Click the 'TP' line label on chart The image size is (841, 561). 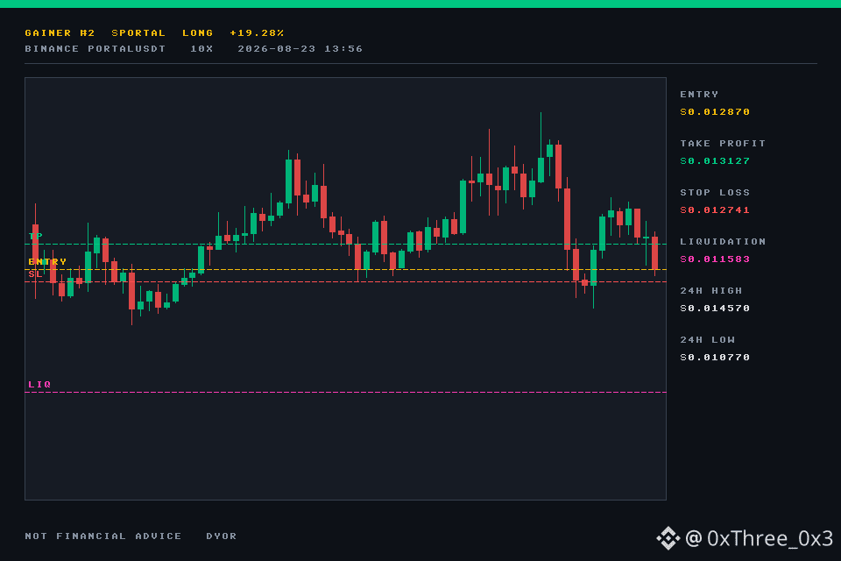pos(35,236)
